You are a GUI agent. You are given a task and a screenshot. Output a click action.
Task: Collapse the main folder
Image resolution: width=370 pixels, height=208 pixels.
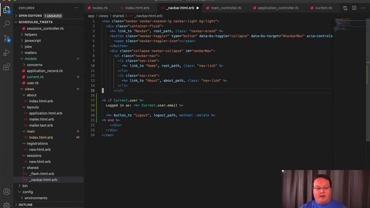pyautogui.click(x=31, y=131)
